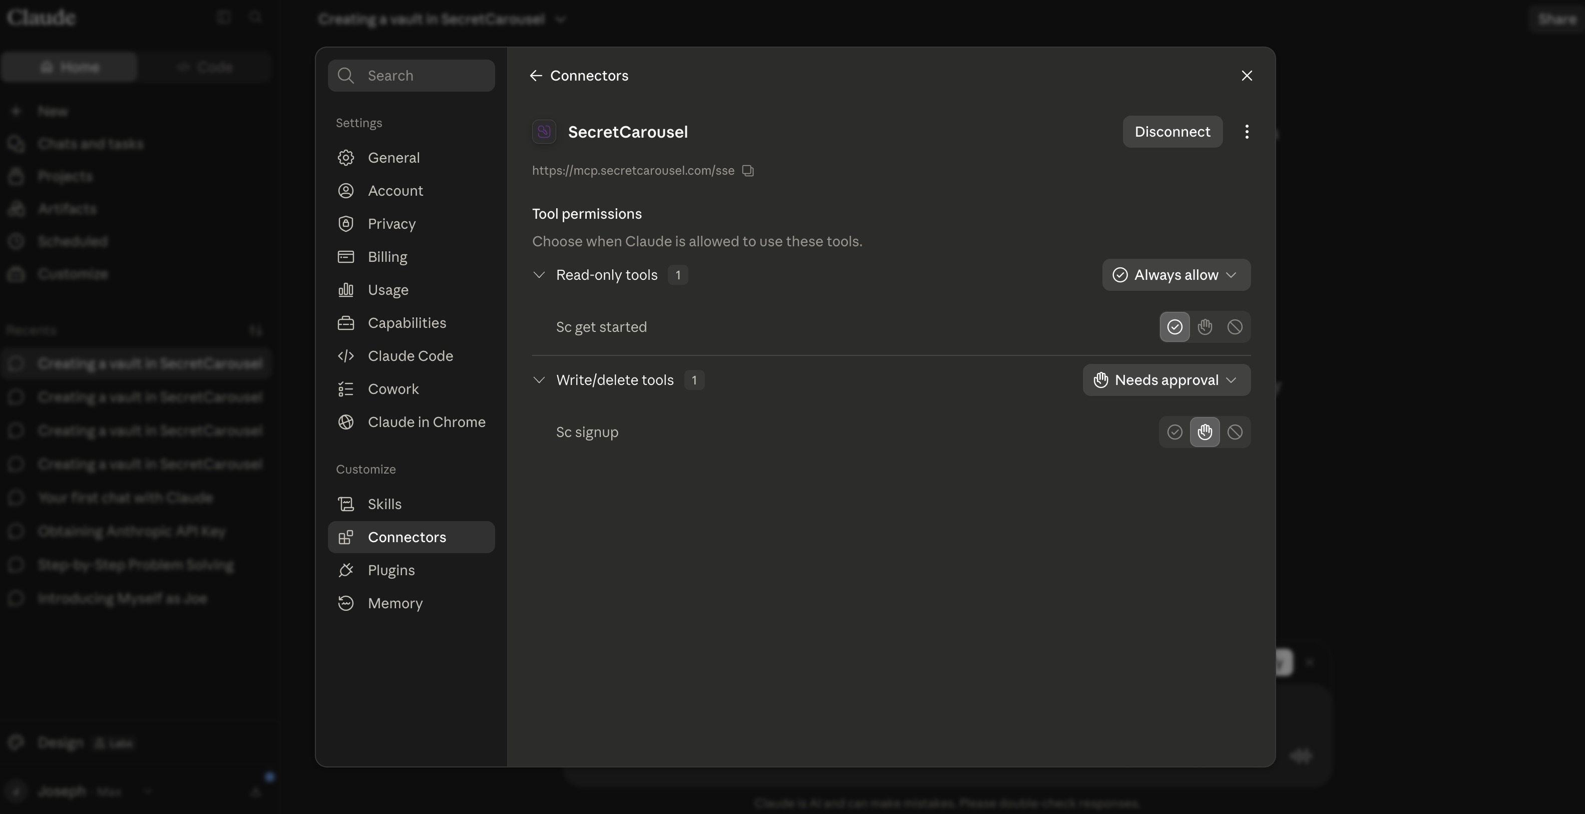This screenshot has height=814, width=1585.
Task: Set Sc get started to needs approval
Action: coord(1205,327)
